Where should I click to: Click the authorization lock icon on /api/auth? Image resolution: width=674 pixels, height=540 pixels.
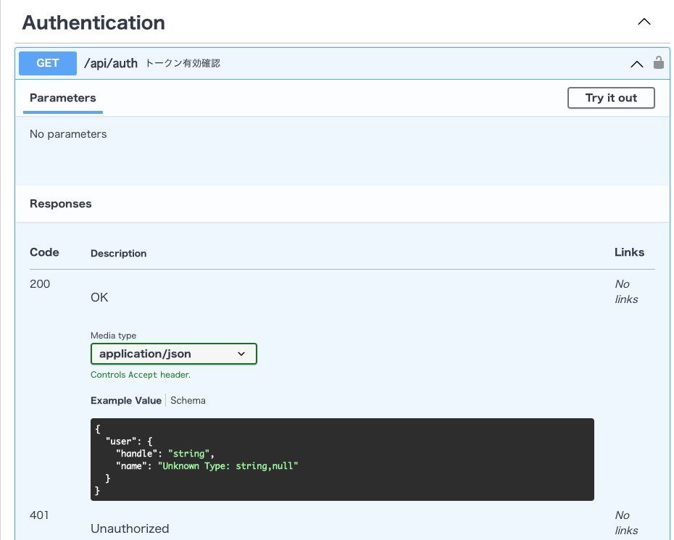point(659,63)
